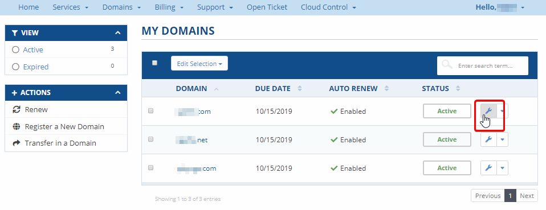Select the Active view radio button

tap(15, 50)
